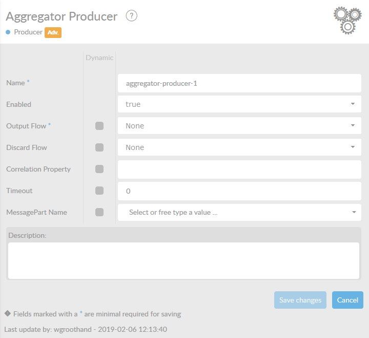369x338 pixels.
Task: Focus the Correlation Property text field
Action: (x=239, y=170)
